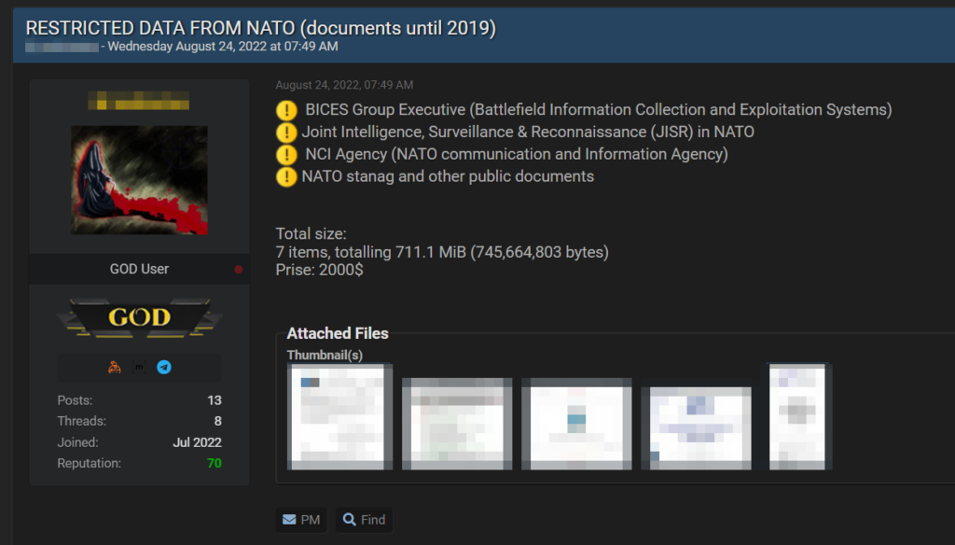This screenshot has width=955, height=545.
Task: Click the Matrix [m] contact icon
Action: [139, 368]
